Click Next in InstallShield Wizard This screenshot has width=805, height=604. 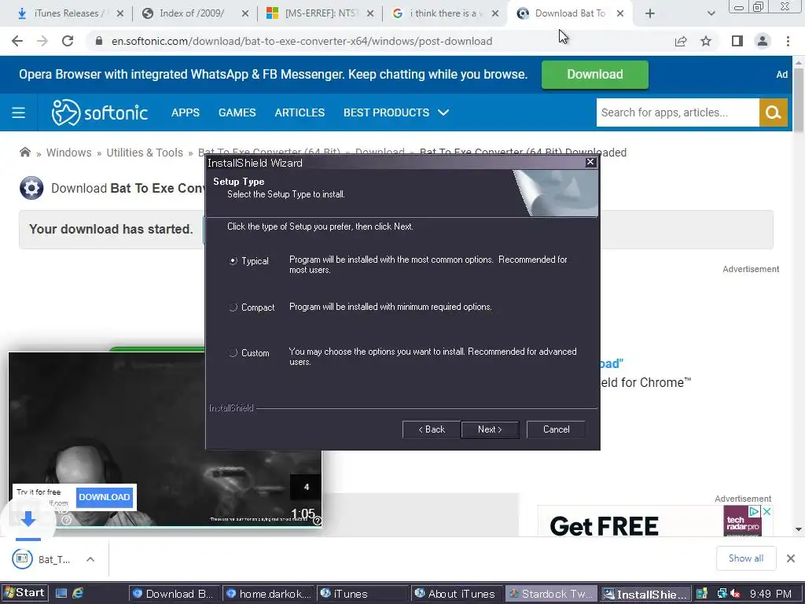(x=490, y=429)
